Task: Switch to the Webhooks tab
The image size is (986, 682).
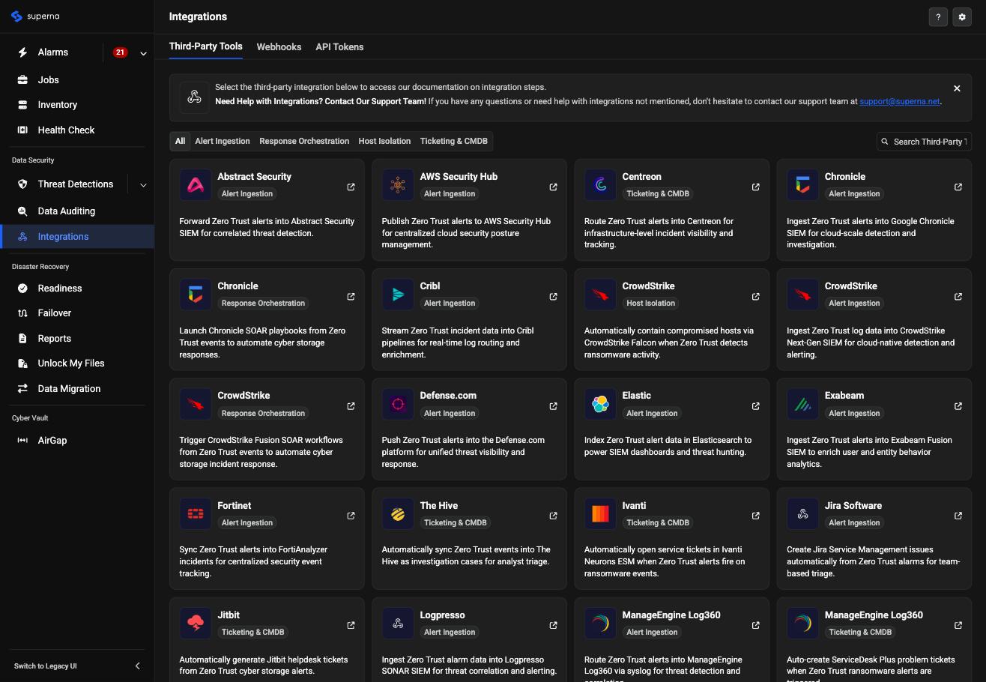Action: click(279, 46)
